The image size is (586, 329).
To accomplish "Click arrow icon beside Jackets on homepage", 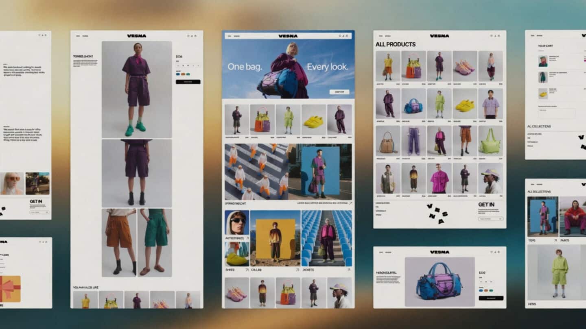I will [349, 270].
